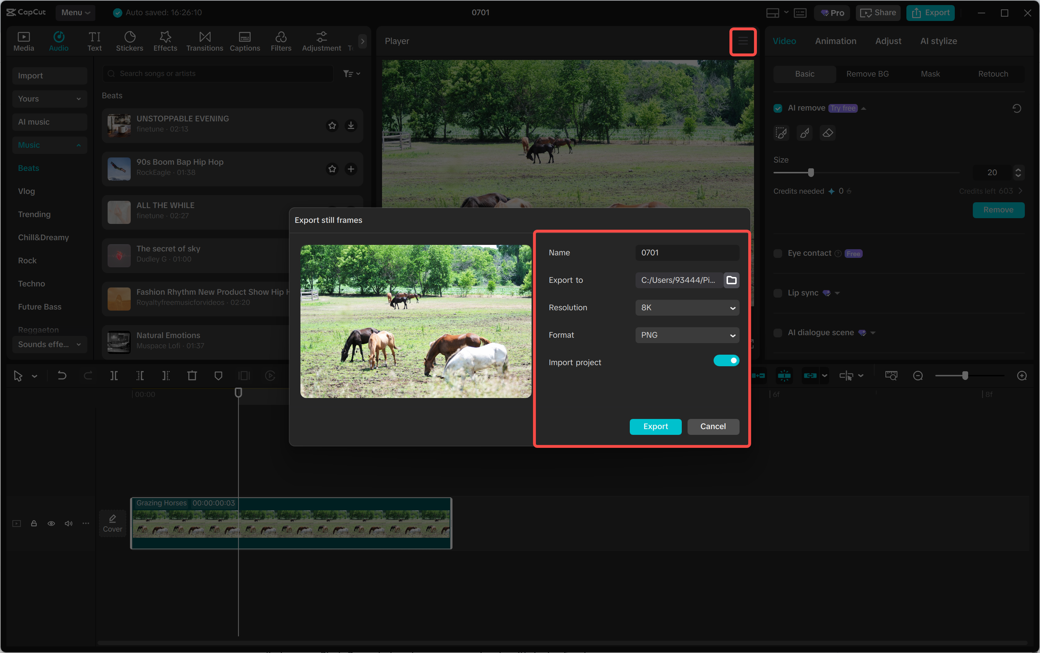Open the Format dropdown showing PNG
The image size is (1040, 653).
pos(686,335)
